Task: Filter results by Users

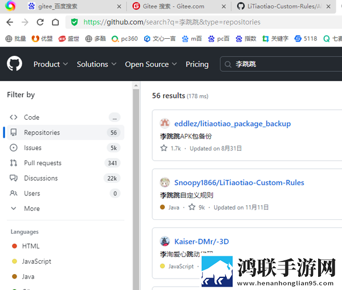Action: 66,193
